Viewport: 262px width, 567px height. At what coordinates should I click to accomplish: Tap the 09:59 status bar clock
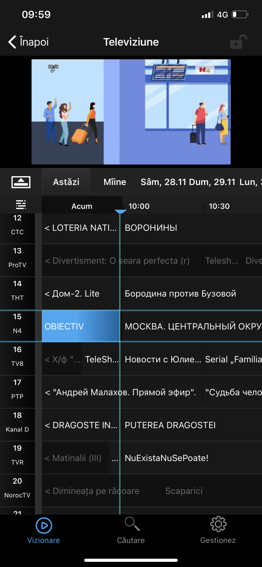pyautogui.click(x=36, y=15)
